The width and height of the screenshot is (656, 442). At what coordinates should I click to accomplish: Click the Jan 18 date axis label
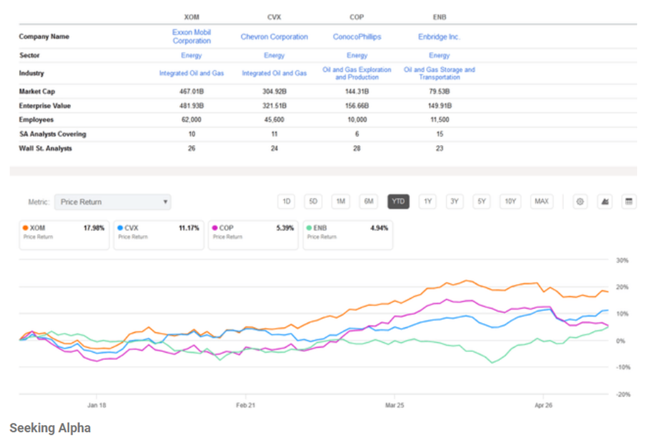click(97, 405)
